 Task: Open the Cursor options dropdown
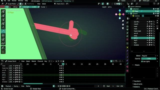[x=44, y=7]
